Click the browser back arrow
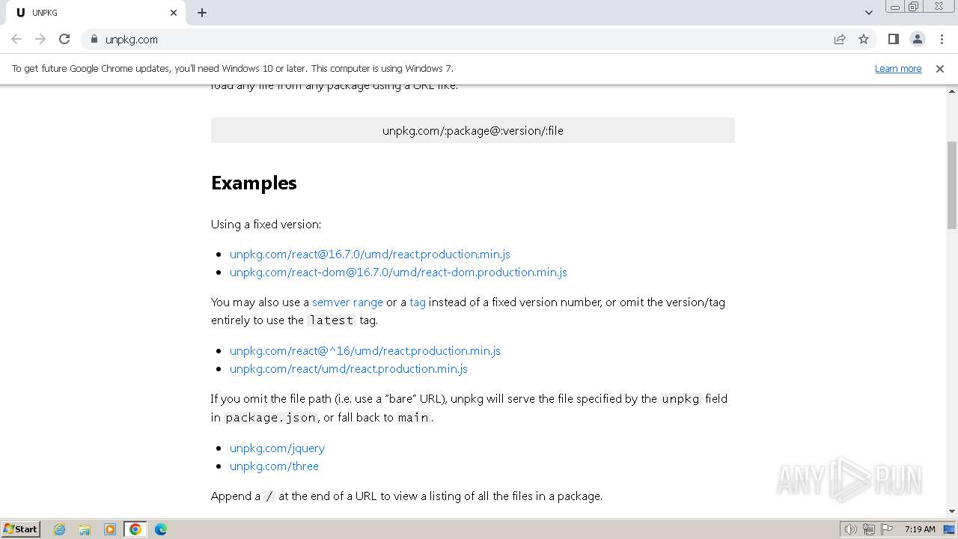This screenshot has height=539, width=958. tap(16, 39)
